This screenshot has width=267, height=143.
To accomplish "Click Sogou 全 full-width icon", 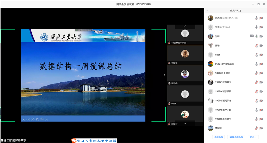I will tap(106, 141).
